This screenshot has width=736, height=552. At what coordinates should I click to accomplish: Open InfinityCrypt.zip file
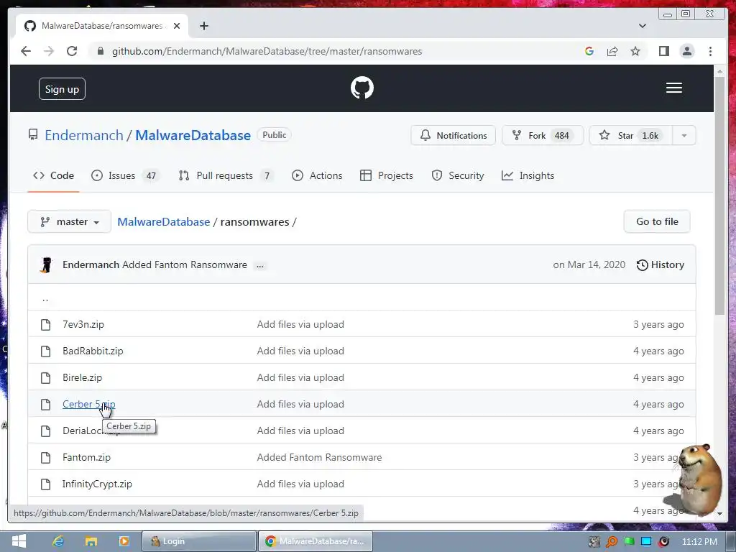(97, 484)
